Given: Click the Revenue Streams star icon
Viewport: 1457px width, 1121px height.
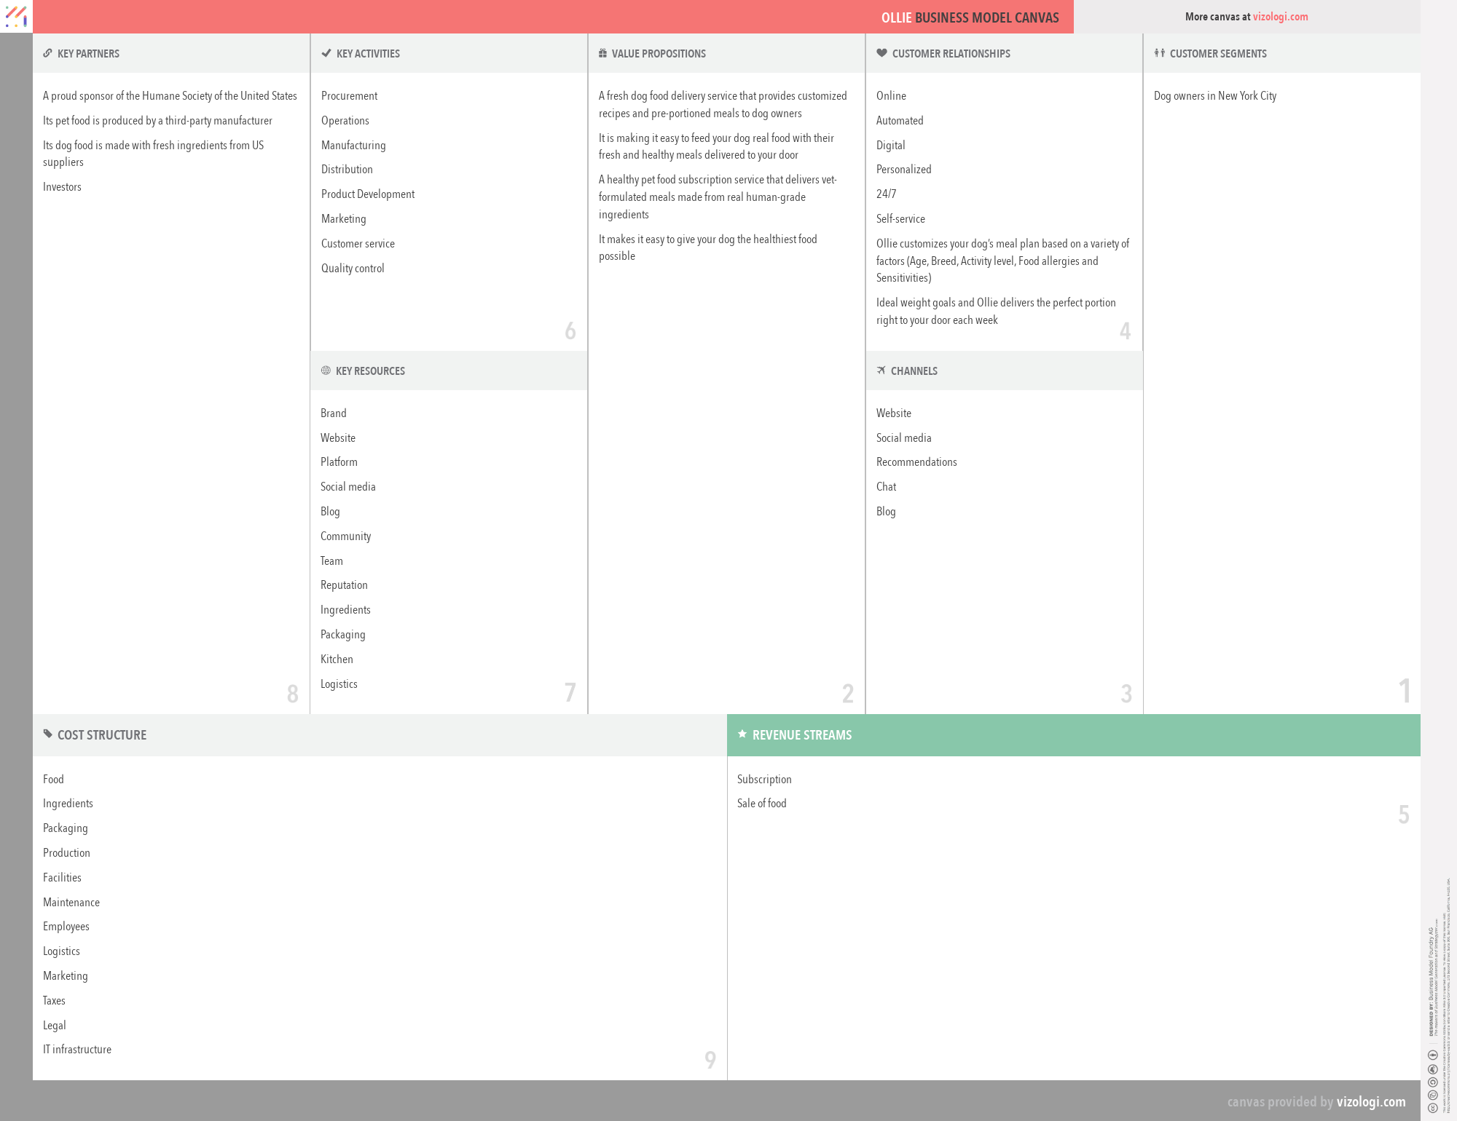Looking at the screenshot, I should click(x=742, y=734).
